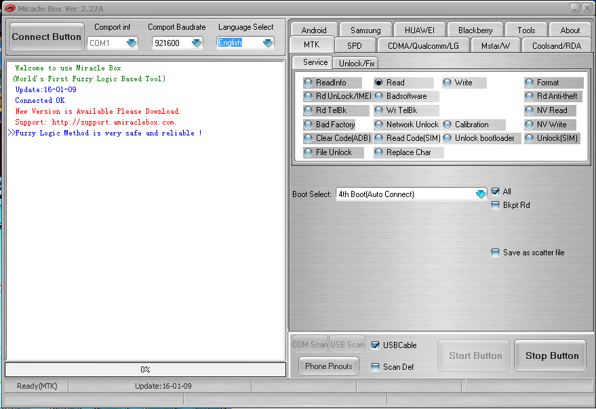Uncheck the All checkbox
Screen dimensions: 596x409
[495, 192]
